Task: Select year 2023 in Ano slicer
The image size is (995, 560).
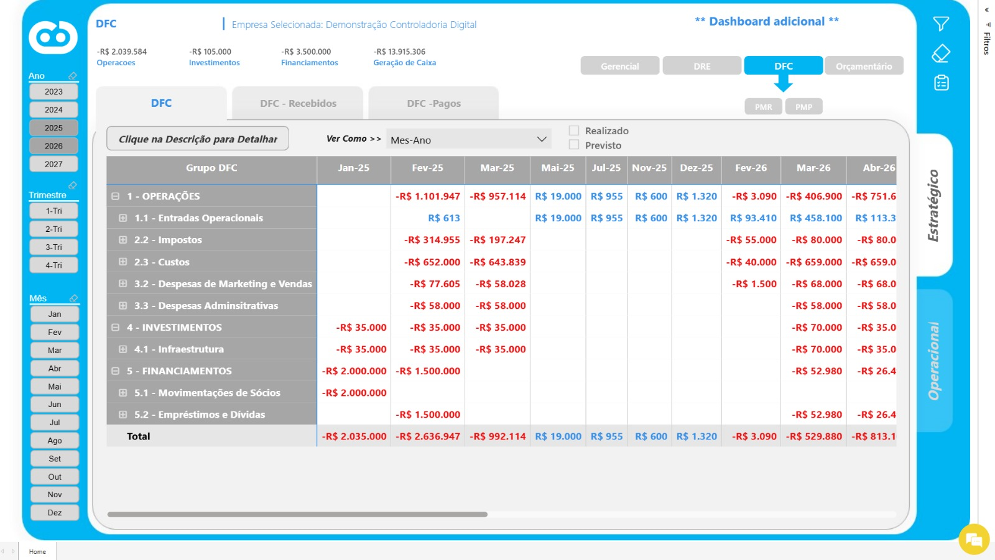Action: (x=53, y=91)
